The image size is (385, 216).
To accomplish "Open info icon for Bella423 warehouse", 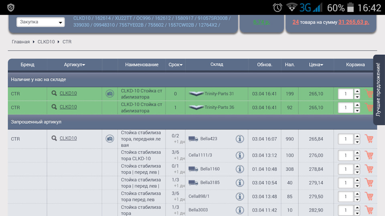I will pyautogui.click(x=240, y=139).
